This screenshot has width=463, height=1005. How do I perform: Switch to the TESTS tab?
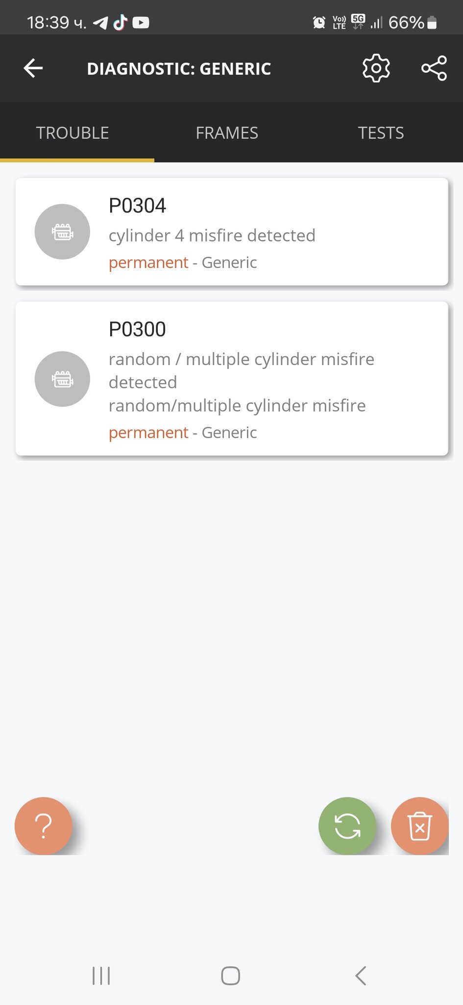pyautogui.click(x=381, y=133)
